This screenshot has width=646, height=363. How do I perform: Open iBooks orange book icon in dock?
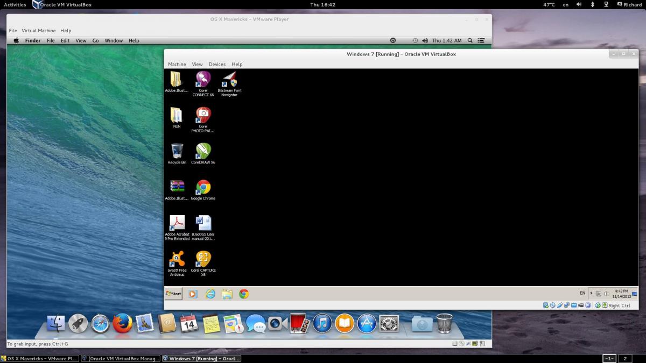click(x=345, y=323)
